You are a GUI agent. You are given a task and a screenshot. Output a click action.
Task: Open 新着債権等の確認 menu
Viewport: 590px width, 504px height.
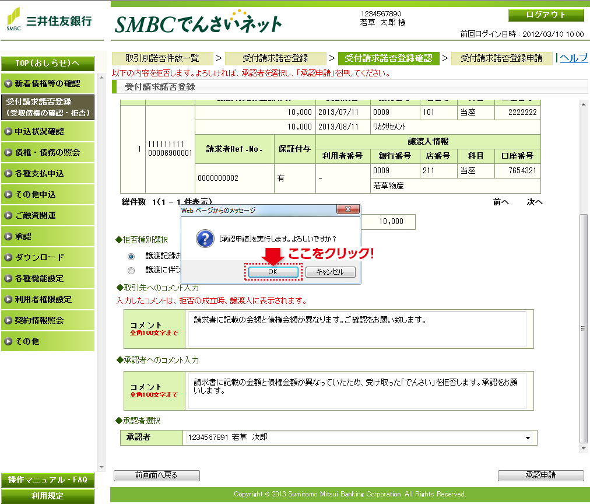[x=48, y=83]
